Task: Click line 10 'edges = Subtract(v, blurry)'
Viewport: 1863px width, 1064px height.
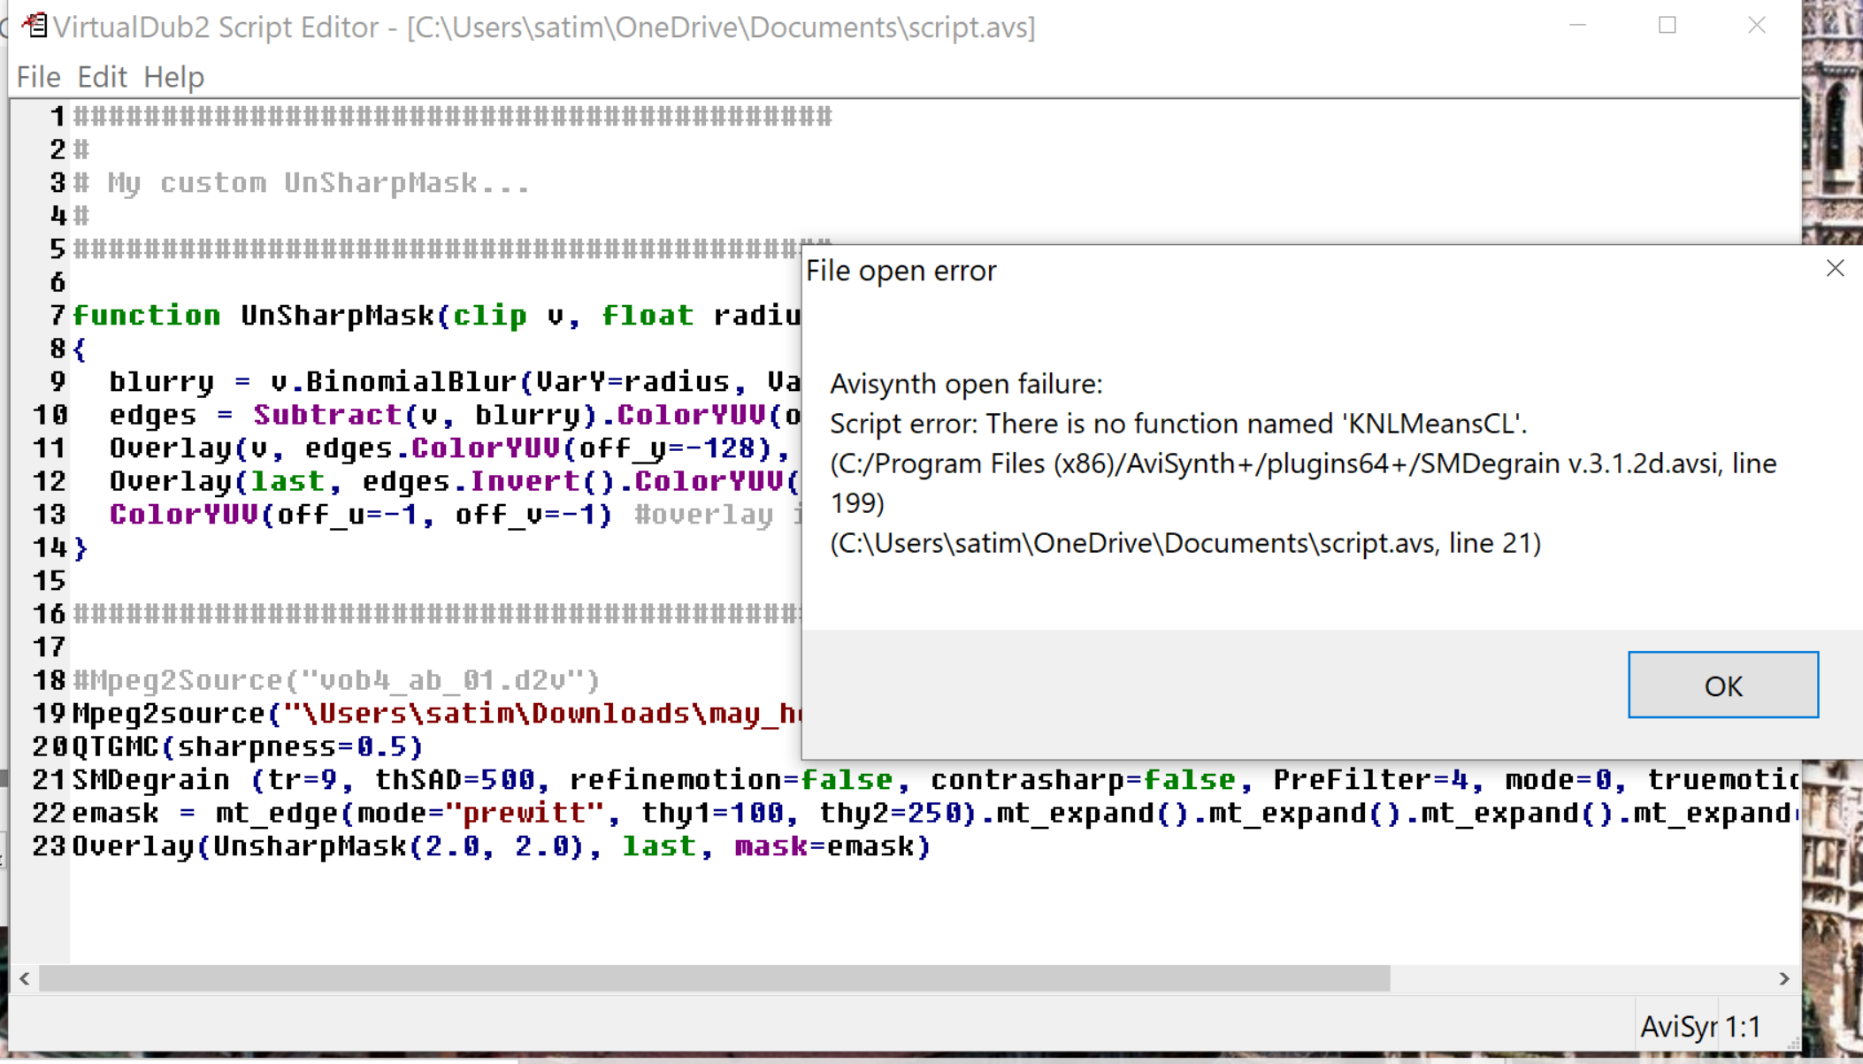Action: [x=455, y=416]
